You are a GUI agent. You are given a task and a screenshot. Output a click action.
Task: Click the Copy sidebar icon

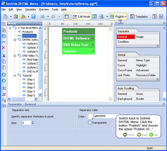click(x=4, y=61)
